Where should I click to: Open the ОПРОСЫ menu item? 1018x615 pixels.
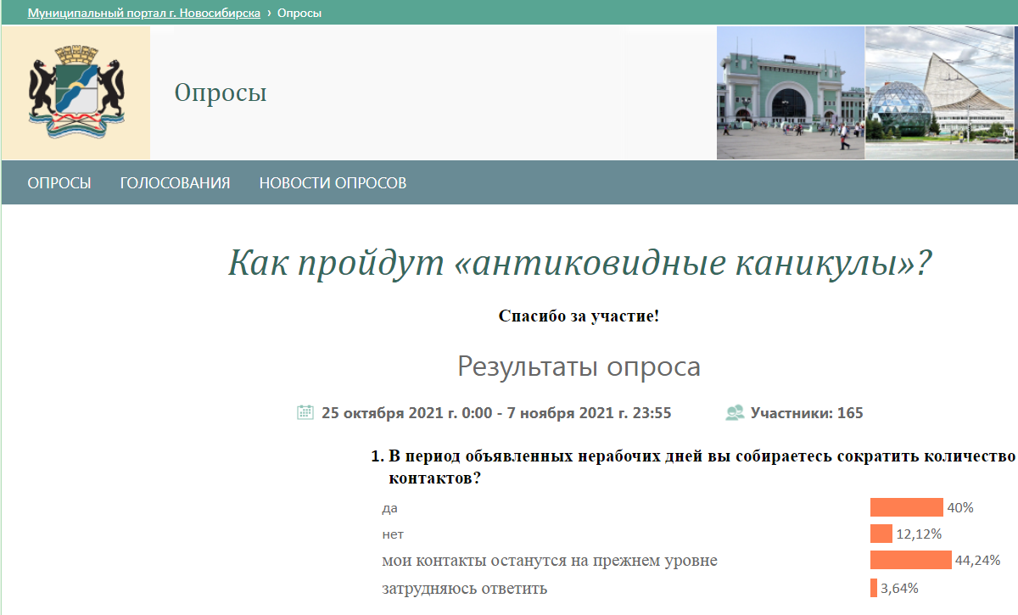tap(59, 182)
